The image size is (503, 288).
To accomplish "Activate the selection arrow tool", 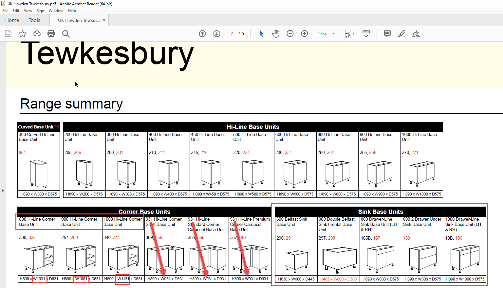I will click(261, 34).
